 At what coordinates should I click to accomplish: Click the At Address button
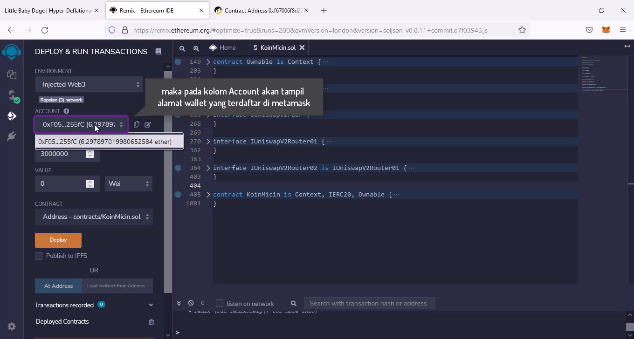pyautogui.click(x=58, y=286)
